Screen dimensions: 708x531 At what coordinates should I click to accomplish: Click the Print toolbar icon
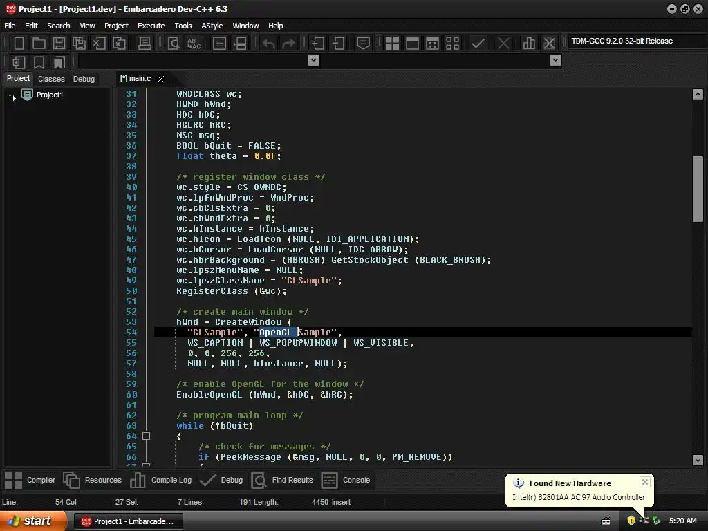145,44
